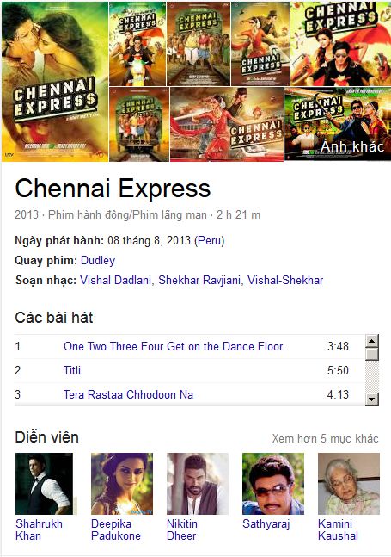Image resolution: width=391 pixels, height=557 pixels.
Task: Open Deepika Padukone's actor photo
Action: pos(122,484)
